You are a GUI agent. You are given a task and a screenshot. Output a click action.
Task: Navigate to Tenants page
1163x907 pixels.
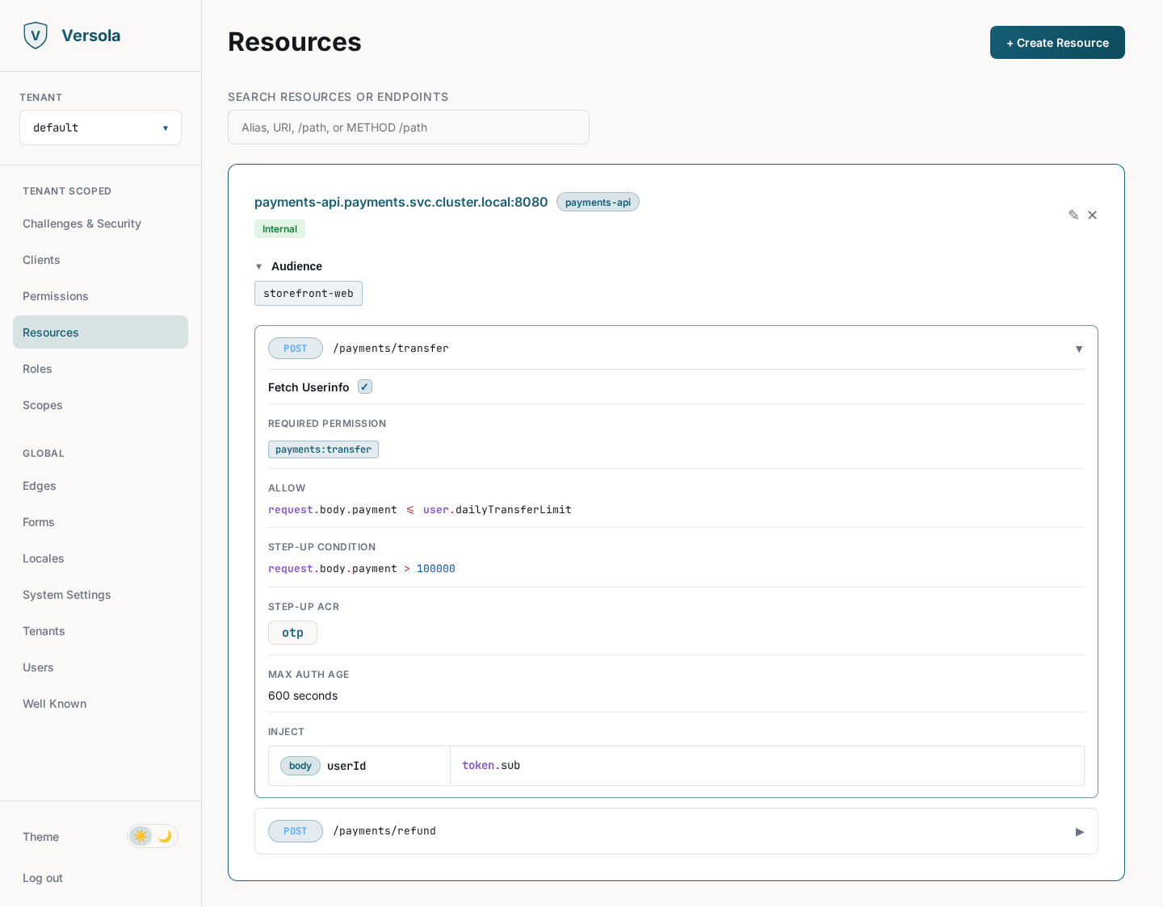point(100,631)
